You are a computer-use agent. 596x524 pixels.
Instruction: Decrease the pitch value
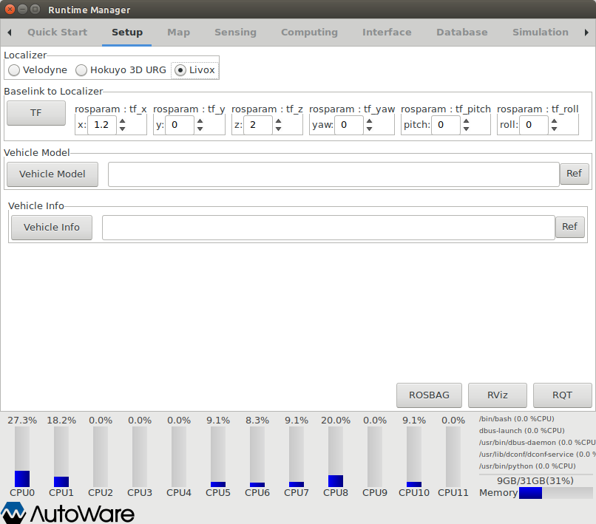pyautogui.click(x=466, y=129)
